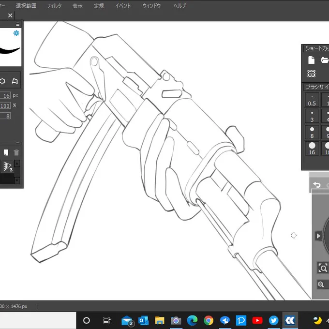Click the brush stroke preview
This screenshot has width=329, height=329.
pyautogui.click(x=10, y=51)
